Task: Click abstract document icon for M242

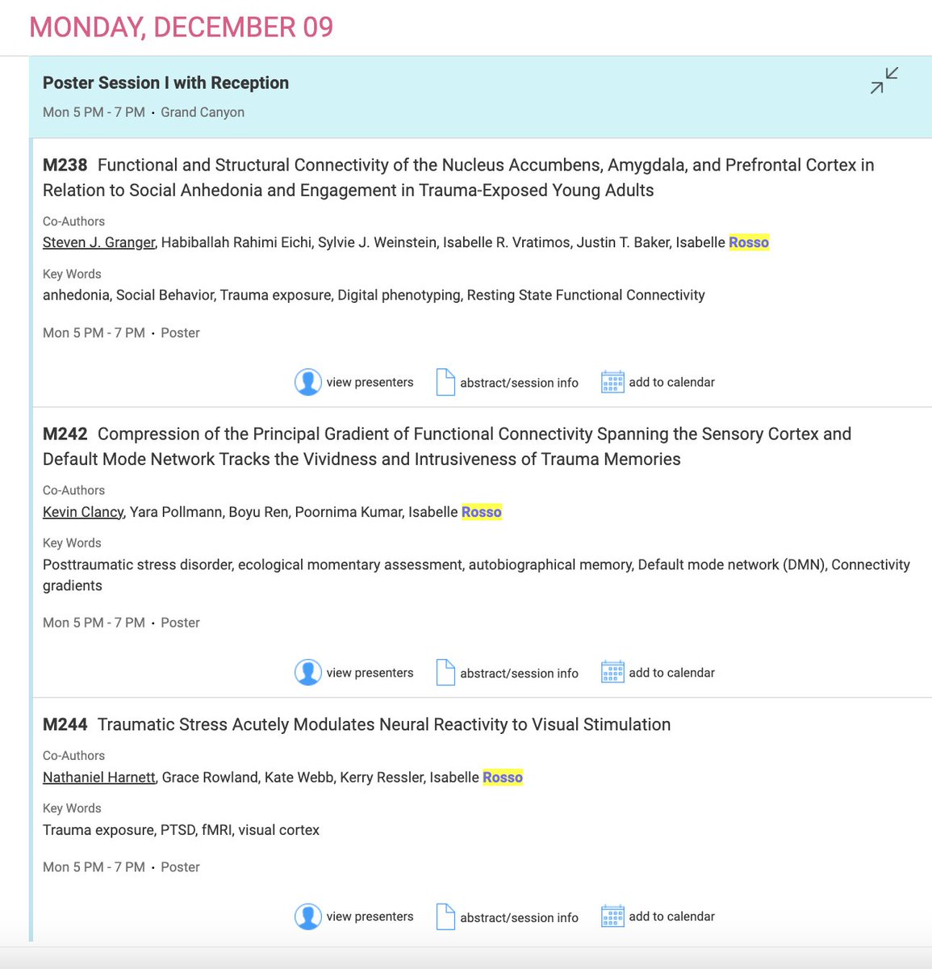Action: [445, 673]
